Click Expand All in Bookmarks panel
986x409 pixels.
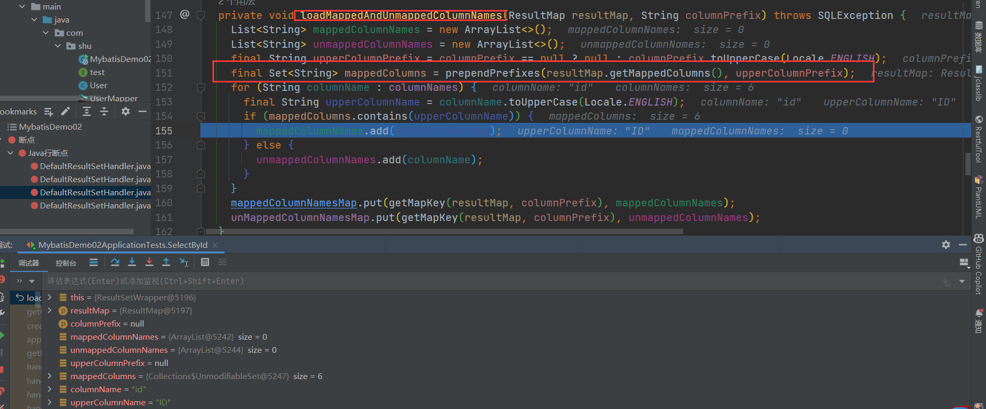click(x=87, y=111)
